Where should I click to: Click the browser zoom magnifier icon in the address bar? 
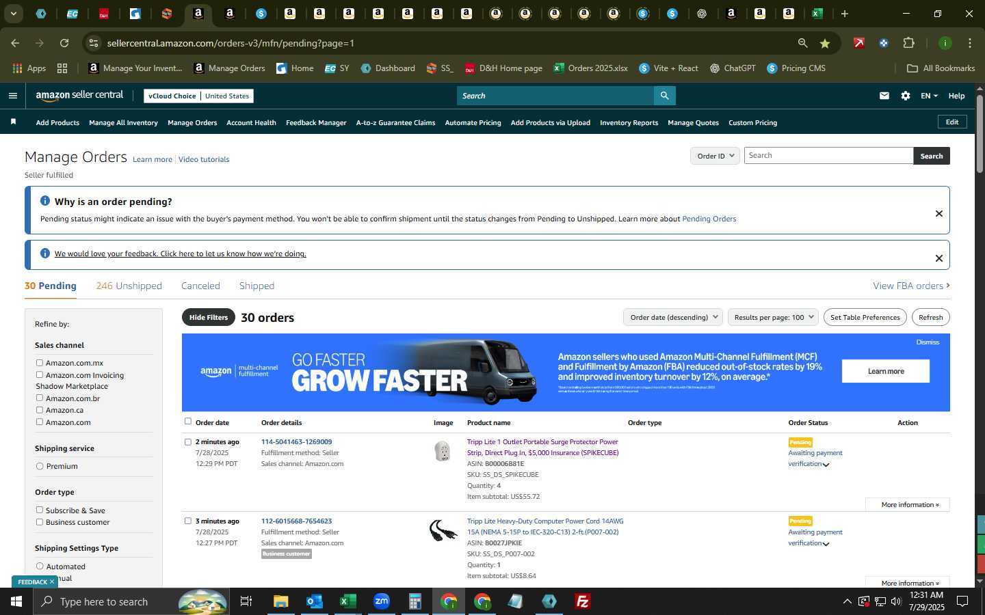[x=802, y=43]
